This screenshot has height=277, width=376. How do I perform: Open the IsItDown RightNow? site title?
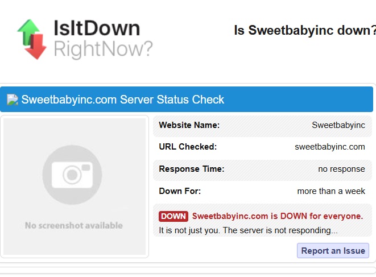[x=103, y=39]
